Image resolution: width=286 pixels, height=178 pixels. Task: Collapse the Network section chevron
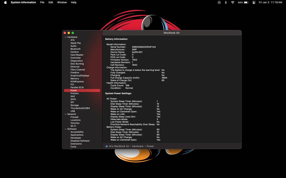[x=65, y=114]
